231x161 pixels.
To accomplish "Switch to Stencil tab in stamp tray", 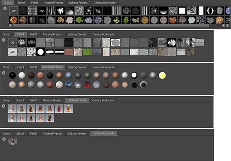I will tap(21, 3).
